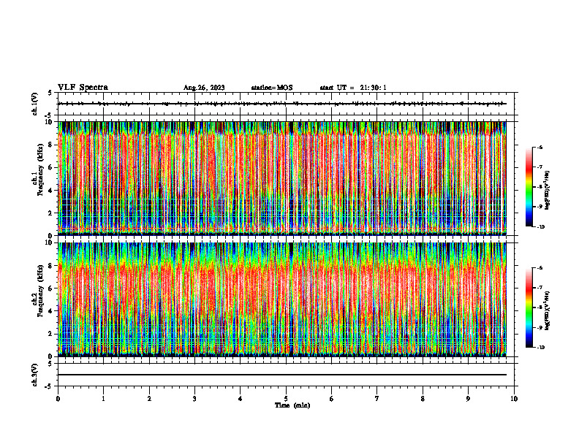
Task: Select the "Time (min)" x-axis label
Action: point(292,405)
